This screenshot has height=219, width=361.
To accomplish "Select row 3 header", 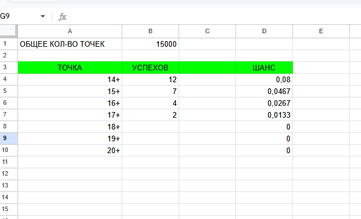I will [9, 68].
